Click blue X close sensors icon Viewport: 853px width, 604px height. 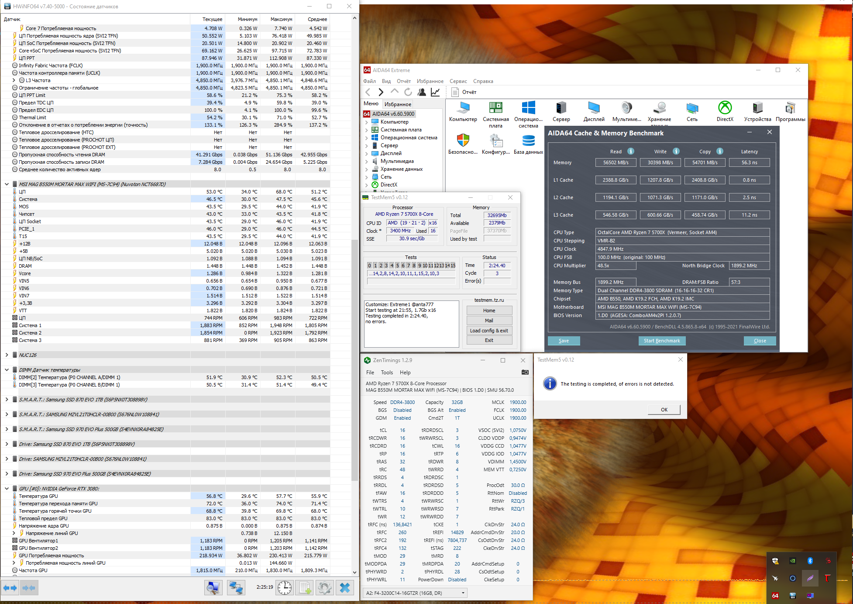(345, 588)
